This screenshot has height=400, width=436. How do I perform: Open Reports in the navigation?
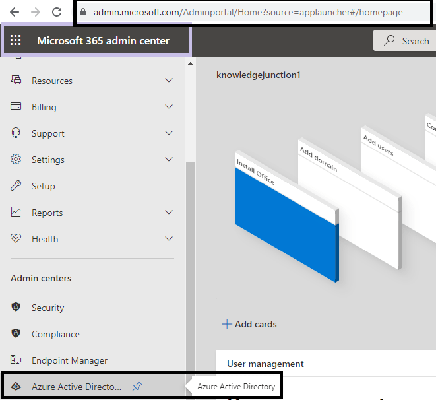tap(92, 213)
